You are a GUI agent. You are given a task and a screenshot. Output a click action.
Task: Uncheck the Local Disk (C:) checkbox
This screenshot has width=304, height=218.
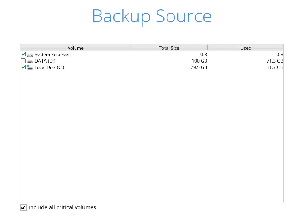[23, 67]
